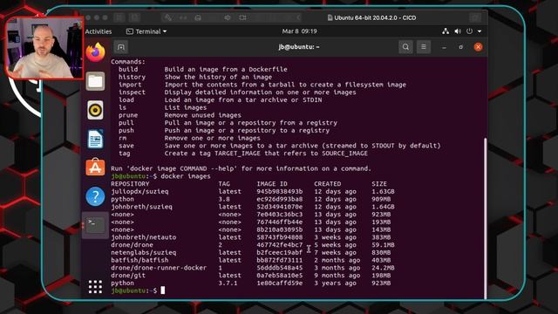Click the VMware hard disk icon
Viewport: 558px width, 314px height.
click(x=198, y=17)
